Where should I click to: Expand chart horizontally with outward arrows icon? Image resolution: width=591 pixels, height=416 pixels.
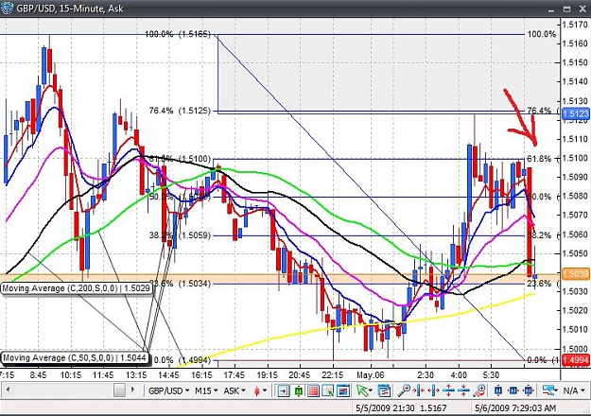434,390
